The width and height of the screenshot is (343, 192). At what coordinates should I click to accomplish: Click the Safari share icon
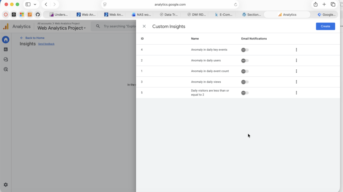tap(316, 4)
